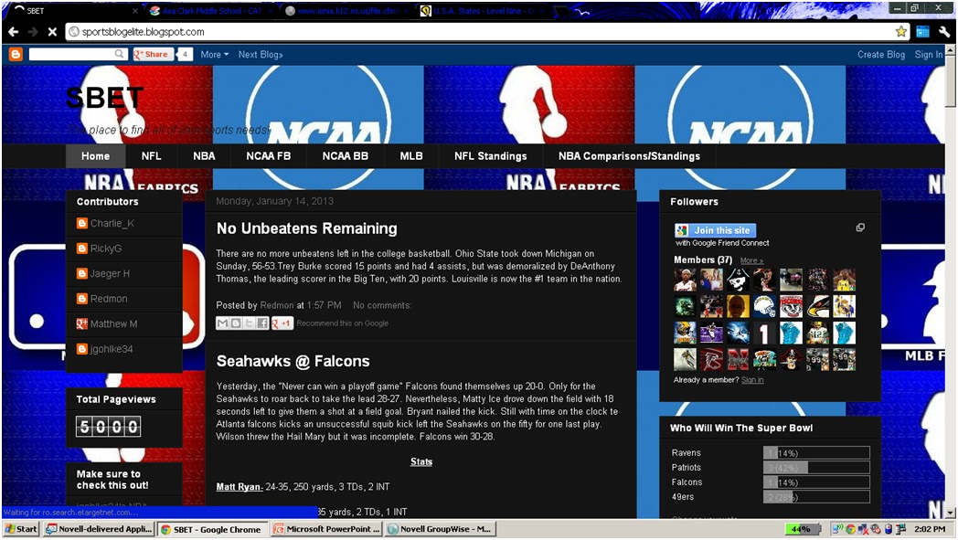This screenshot has height=540, width=958.
Task: Click the BlogThis! share icon
Action: pyautogui.click(x=236, y=323)
